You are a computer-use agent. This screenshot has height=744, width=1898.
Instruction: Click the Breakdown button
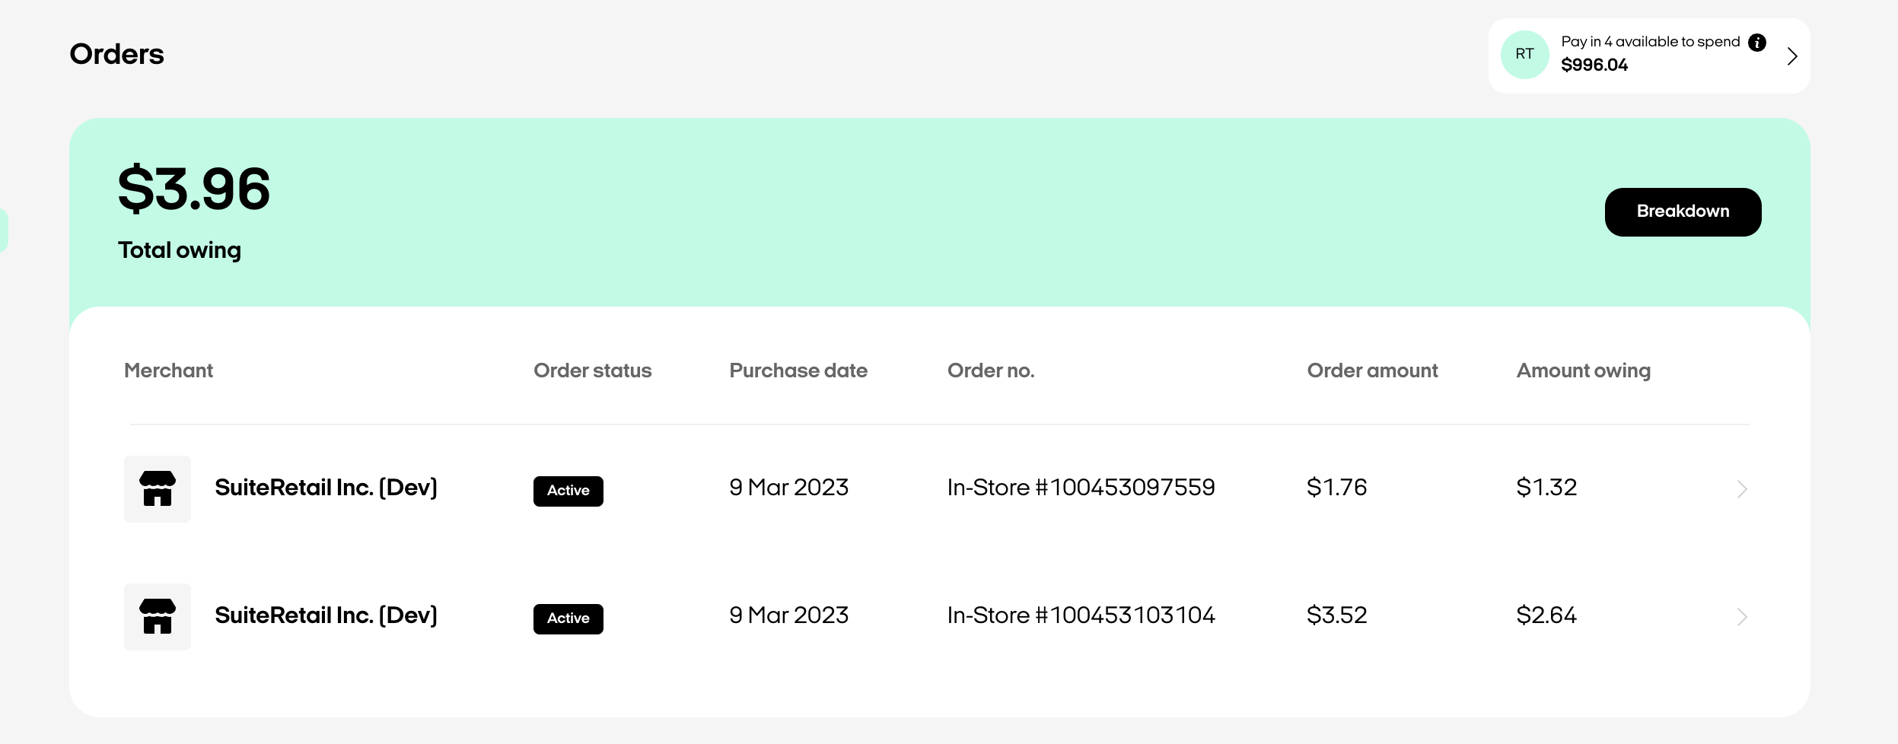coord(1683,211)
